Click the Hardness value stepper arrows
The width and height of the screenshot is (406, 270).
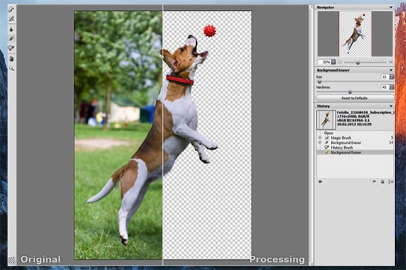tap(392, 87)
